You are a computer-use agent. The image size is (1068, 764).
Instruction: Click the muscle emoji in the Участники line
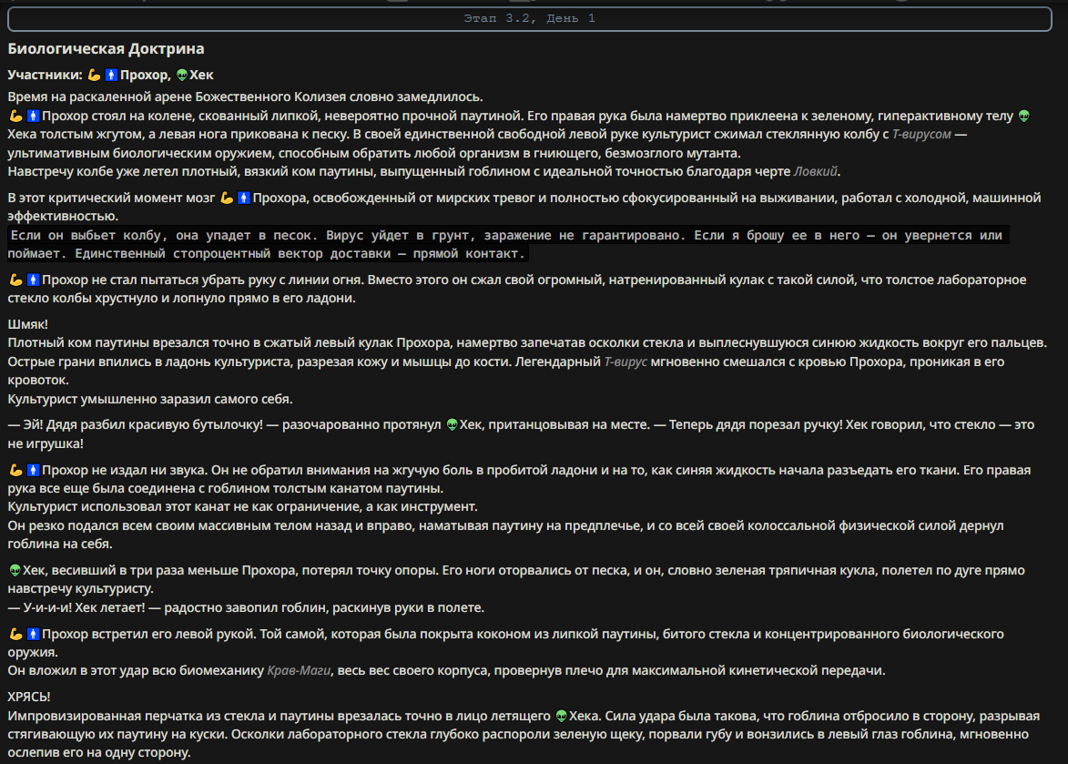(94, 75)
